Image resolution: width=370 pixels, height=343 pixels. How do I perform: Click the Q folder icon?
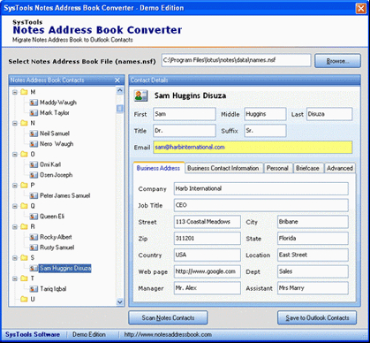(24, 206)
